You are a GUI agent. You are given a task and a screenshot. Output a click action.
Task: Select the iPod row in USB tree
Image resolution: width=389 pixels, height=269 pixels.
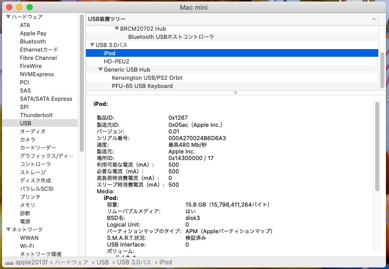[x=232, y=53]
